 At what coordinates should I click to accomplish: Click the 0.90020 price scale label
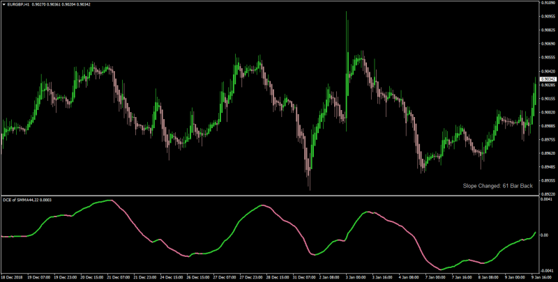tap(548, 112)
